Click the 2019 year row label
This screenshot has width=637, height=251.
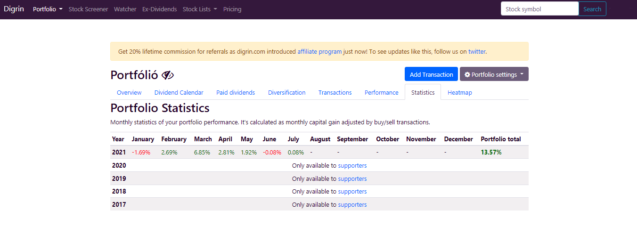119,178
